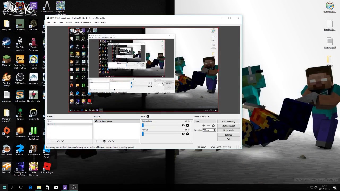Open Microsoft Edge from the taskbar
Viewport: 340px width, 191px height.
click(30, 188)
